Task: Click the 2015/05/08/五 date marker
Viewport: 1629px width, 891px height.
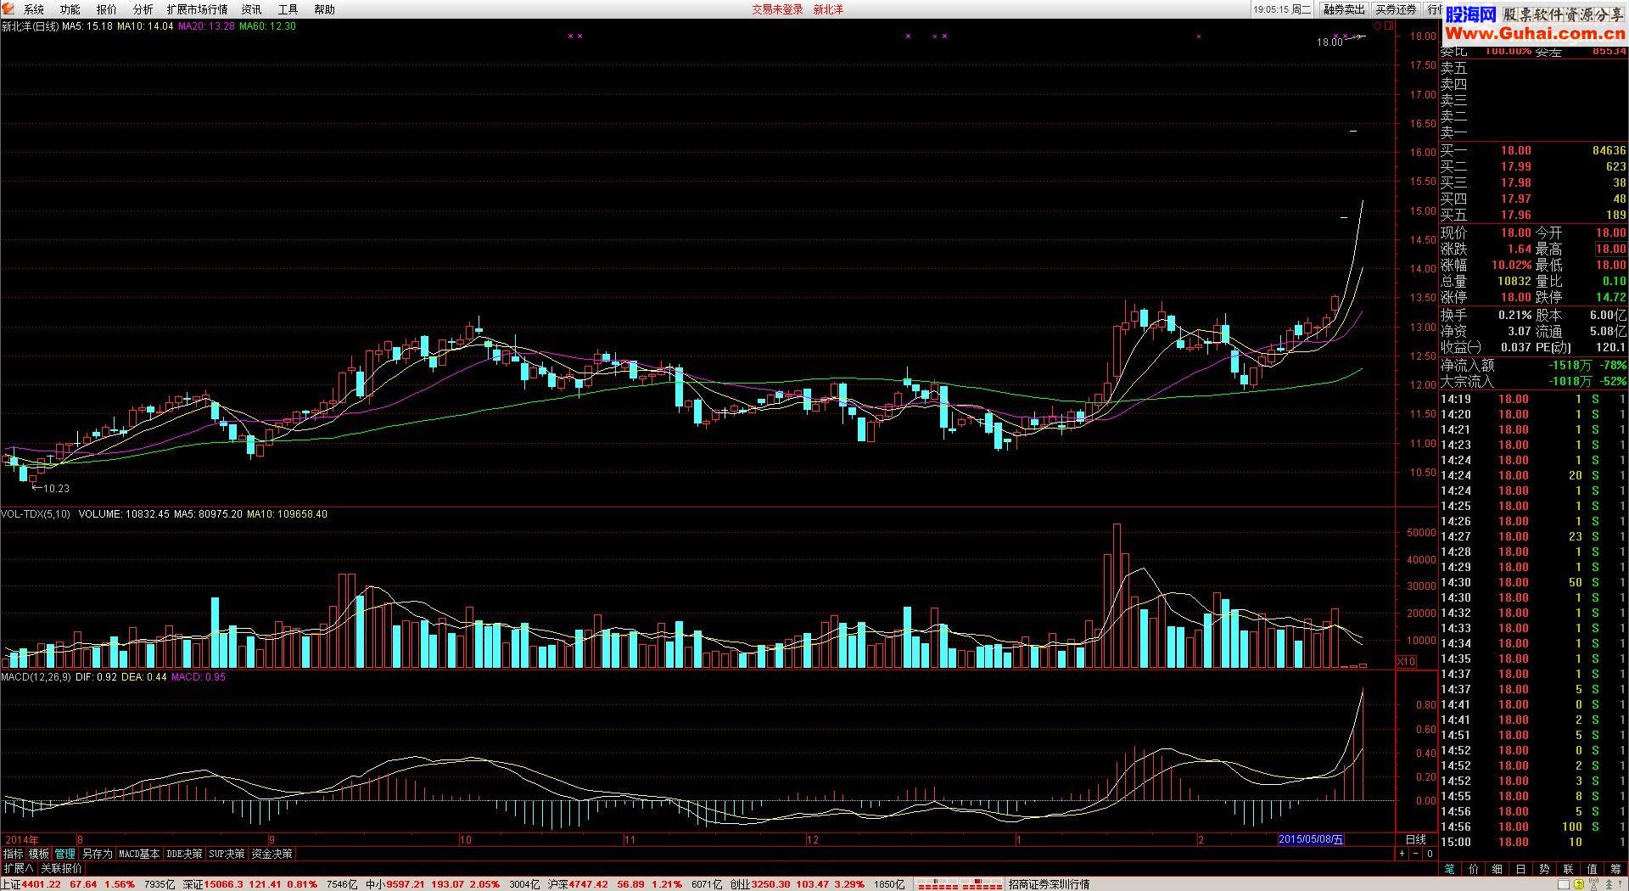Action: click(x=1312, y=839)
